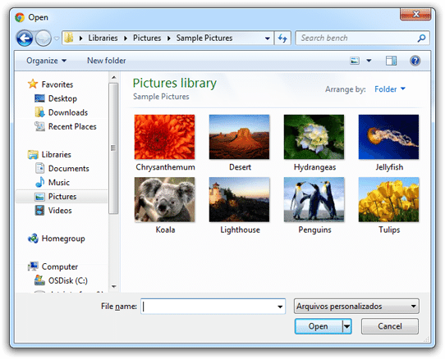Click the Computer icon
Screen dimensions: 445x359
pos(33,266)
